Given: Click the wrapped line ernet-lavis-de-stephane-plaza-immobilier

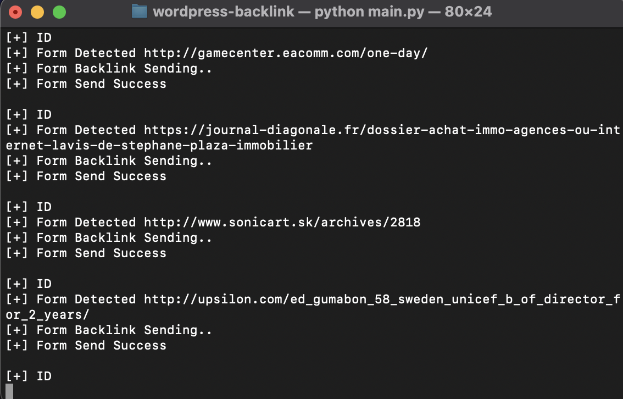Looking at the screenshot, I should tap(159, 146).
